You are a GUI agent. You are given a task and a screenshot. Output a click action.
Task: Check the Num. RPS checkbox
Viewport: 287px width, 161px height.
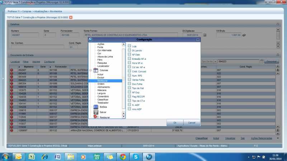[130, 75]
